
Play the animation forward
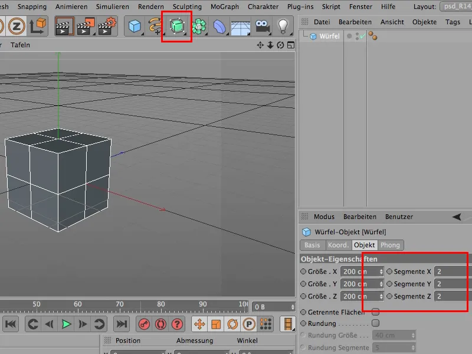click(x=66, y=324)
